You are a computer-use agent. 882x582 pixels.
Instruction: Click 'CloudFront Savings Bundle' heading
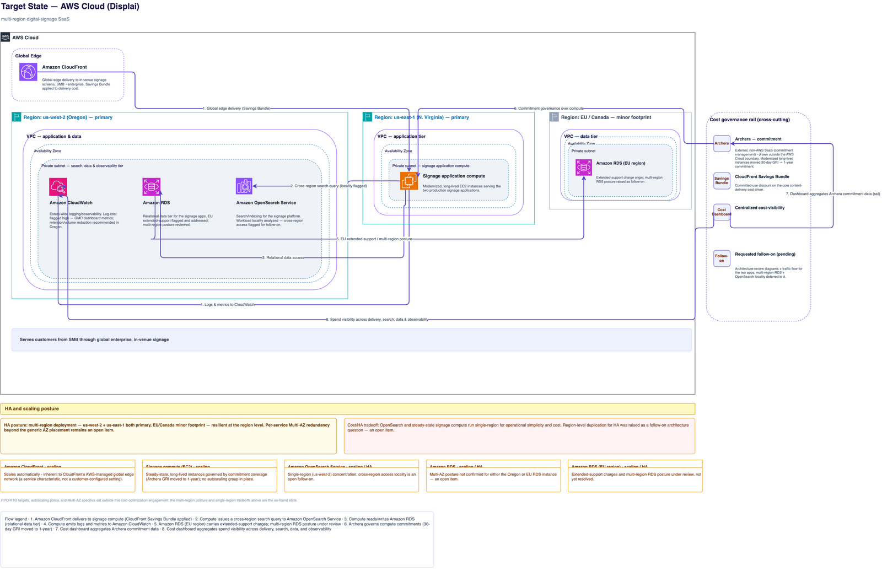(762, 177)
